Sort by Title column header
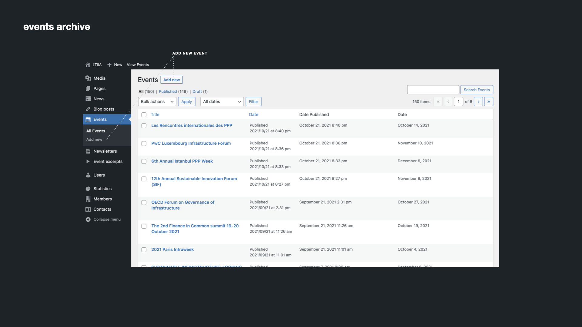The width and height of the screenshot is (582, 327). (x=155, y=114)
